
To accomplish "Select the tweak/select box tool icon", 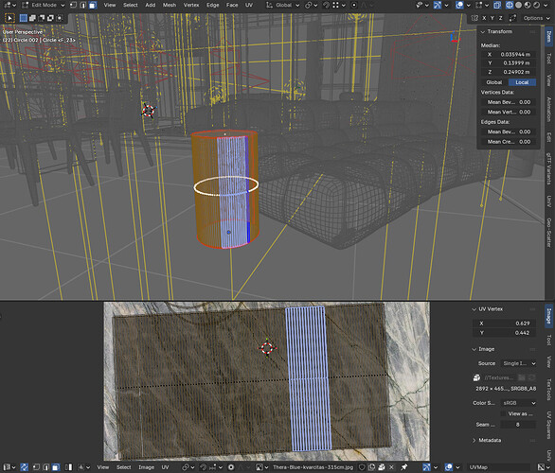I will coord(9,18).
